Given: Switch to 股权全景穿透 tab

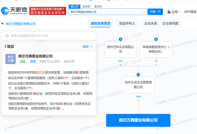Looking at the screenshot, I should [100, 23].
